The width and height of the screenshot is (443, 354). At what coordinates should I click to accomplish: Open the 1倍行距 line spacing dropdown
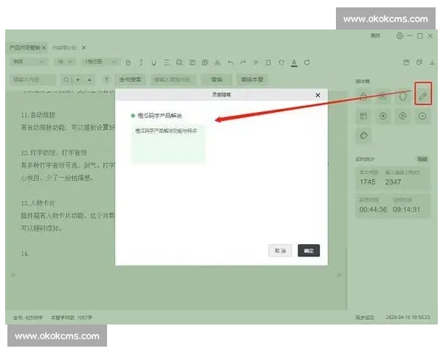(x=100, y=62)
